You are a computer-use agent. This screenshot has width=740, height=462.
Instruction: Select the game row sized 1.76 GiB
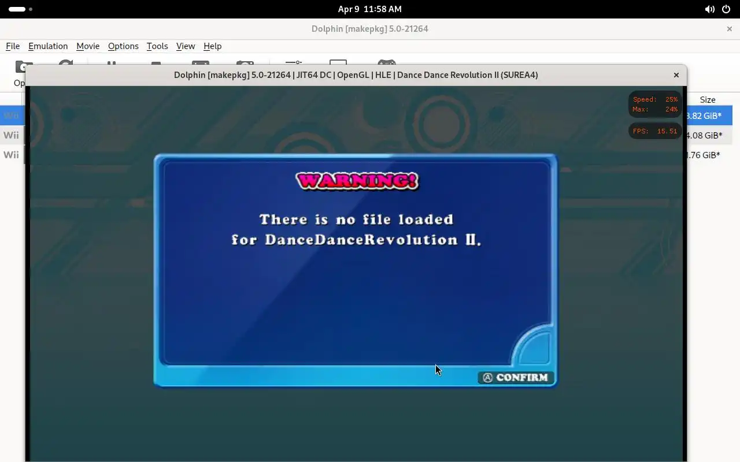710,155
